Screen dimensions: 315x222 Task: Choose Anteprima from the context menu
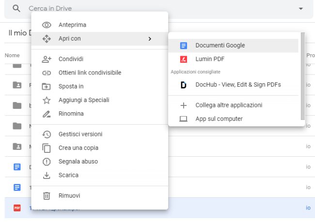pos(100,25)
